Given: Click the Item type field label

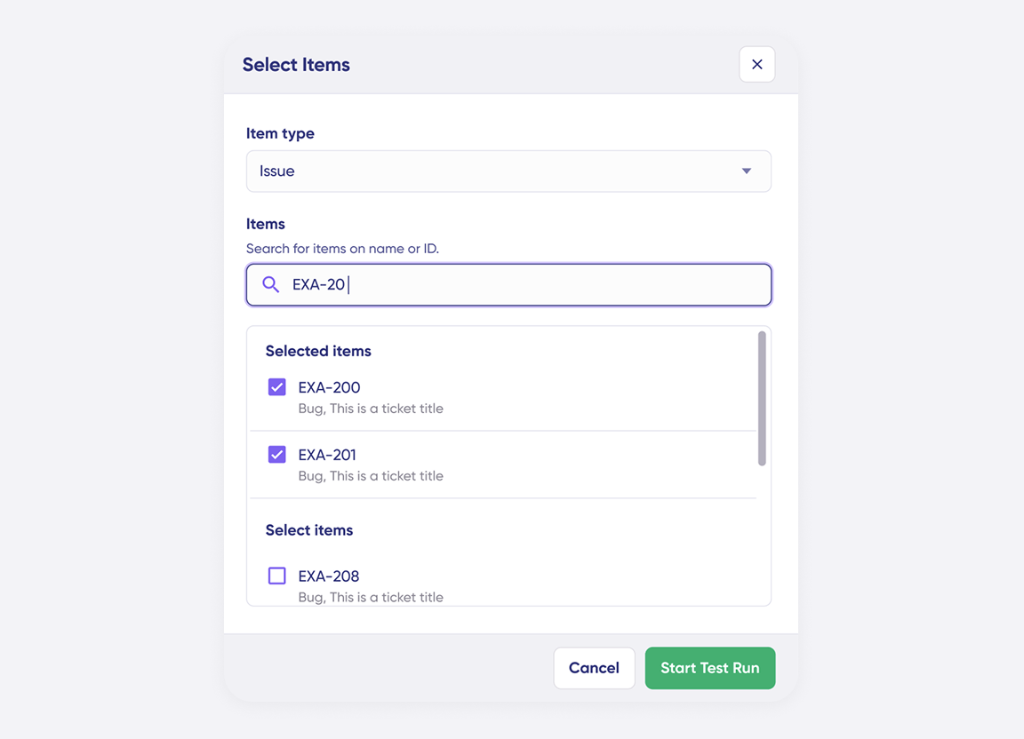Looking at the screenshot, I should [x=280, y=133].
